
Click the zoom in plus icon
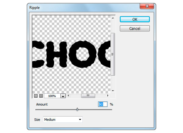click(x=41, y=96)
